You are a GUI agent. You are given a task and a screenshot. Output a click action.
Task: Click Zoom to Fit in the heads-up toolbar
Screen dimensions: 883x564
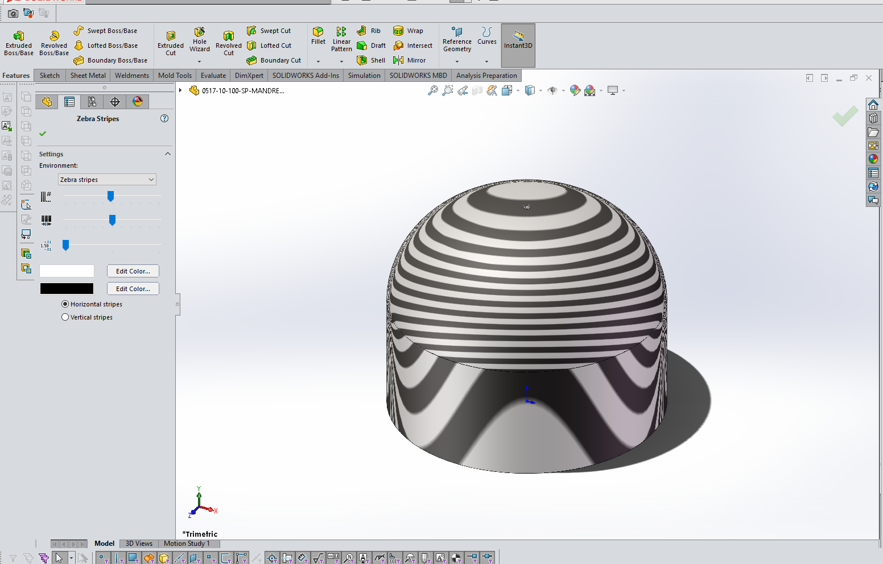click(434, 90)
